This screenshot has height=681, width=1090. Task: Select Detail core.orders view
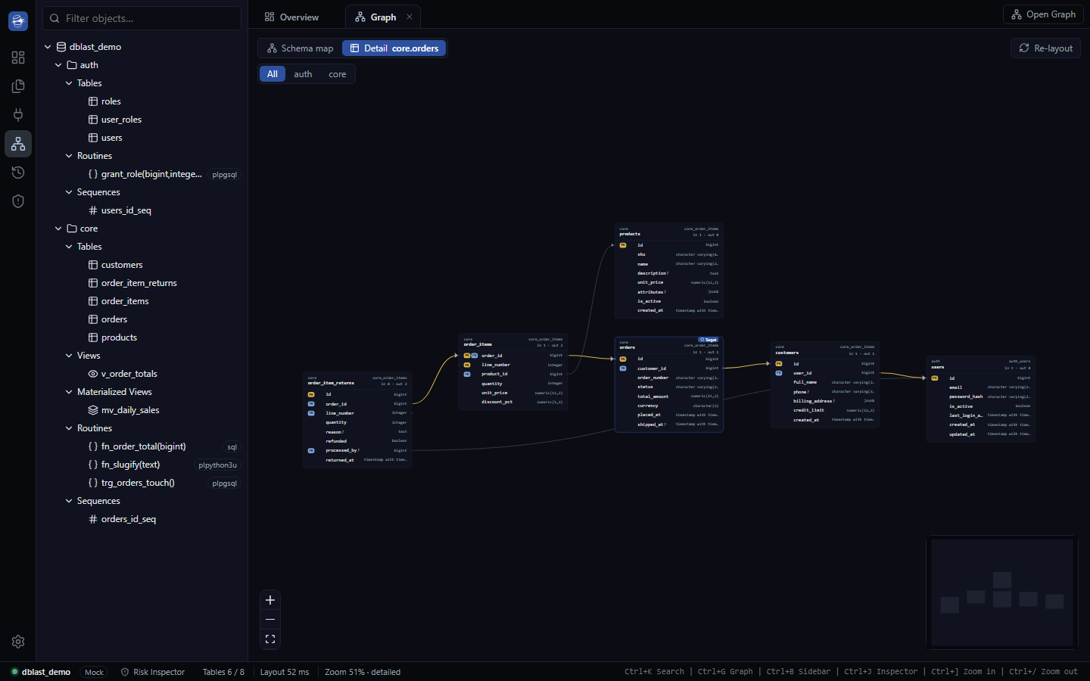pos(394,48)
